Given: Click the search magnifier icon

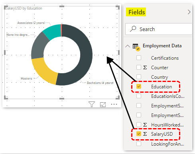Looking at the screenshot, I should point(133,29).
